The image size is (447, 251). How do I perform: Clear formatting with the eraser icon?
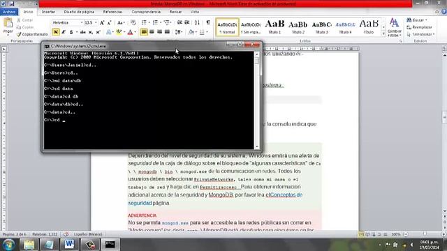(x=133, y=22)
